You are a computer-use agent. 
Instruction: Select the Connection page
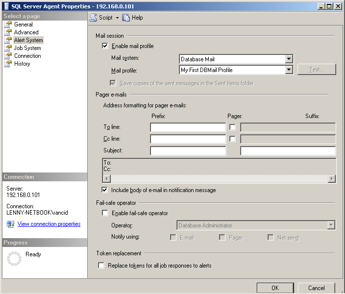[27, 56]
